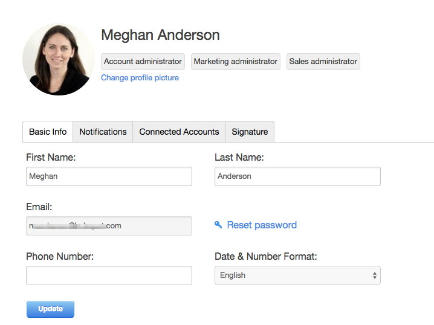Click the Change profile picture link
This screenshot has height=325, width=434.
[140, 78]
